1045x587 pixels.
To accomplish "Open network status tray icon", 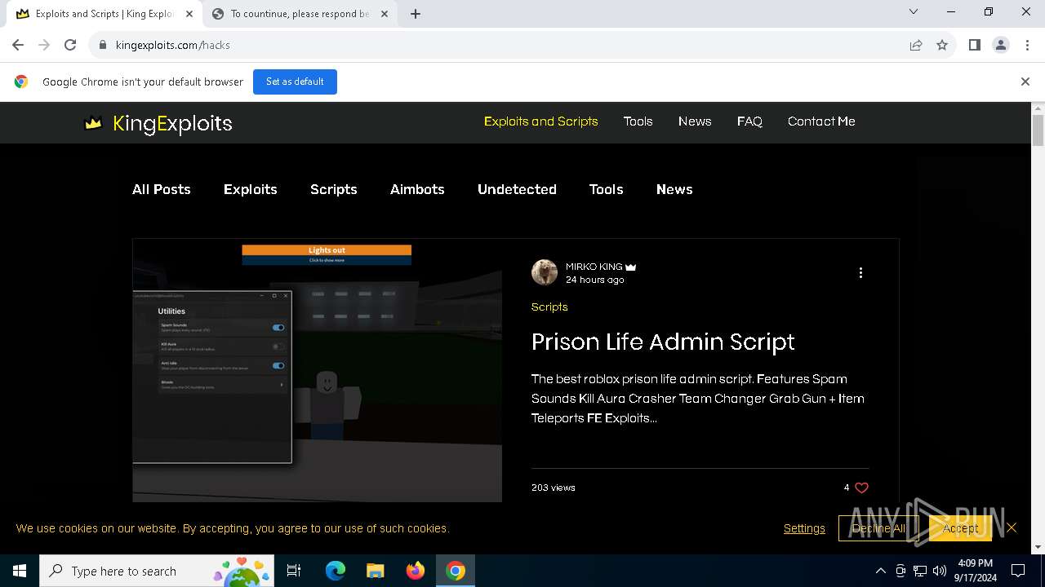I will (x=920, y=571).
